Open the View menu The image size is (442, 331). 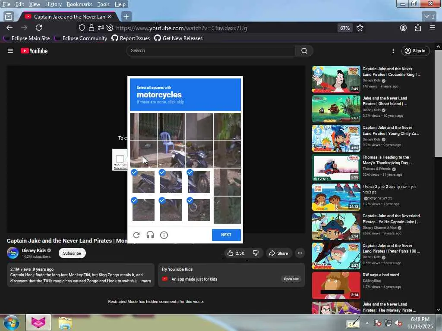click(x=35, y=4)
